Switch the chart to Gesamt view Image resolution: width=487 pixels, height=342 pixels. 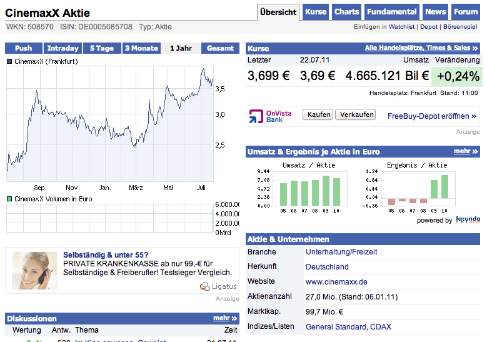pos(220,48)
